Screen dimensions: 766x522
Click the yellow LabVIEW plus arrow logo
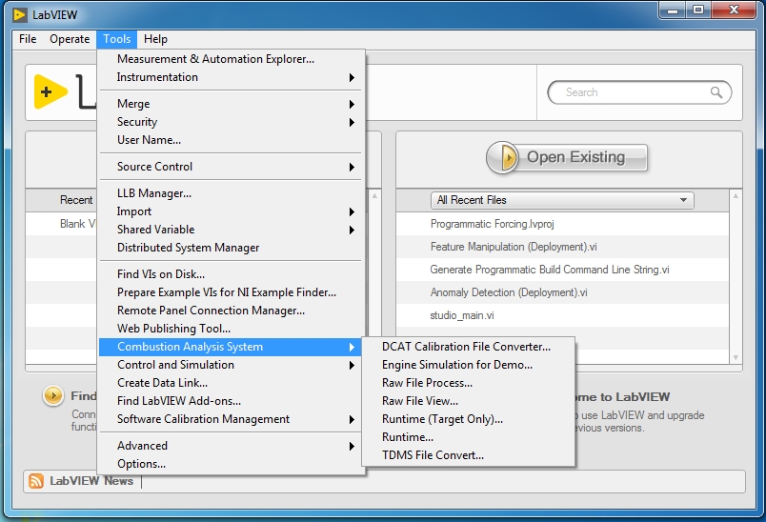pos(50,91)
